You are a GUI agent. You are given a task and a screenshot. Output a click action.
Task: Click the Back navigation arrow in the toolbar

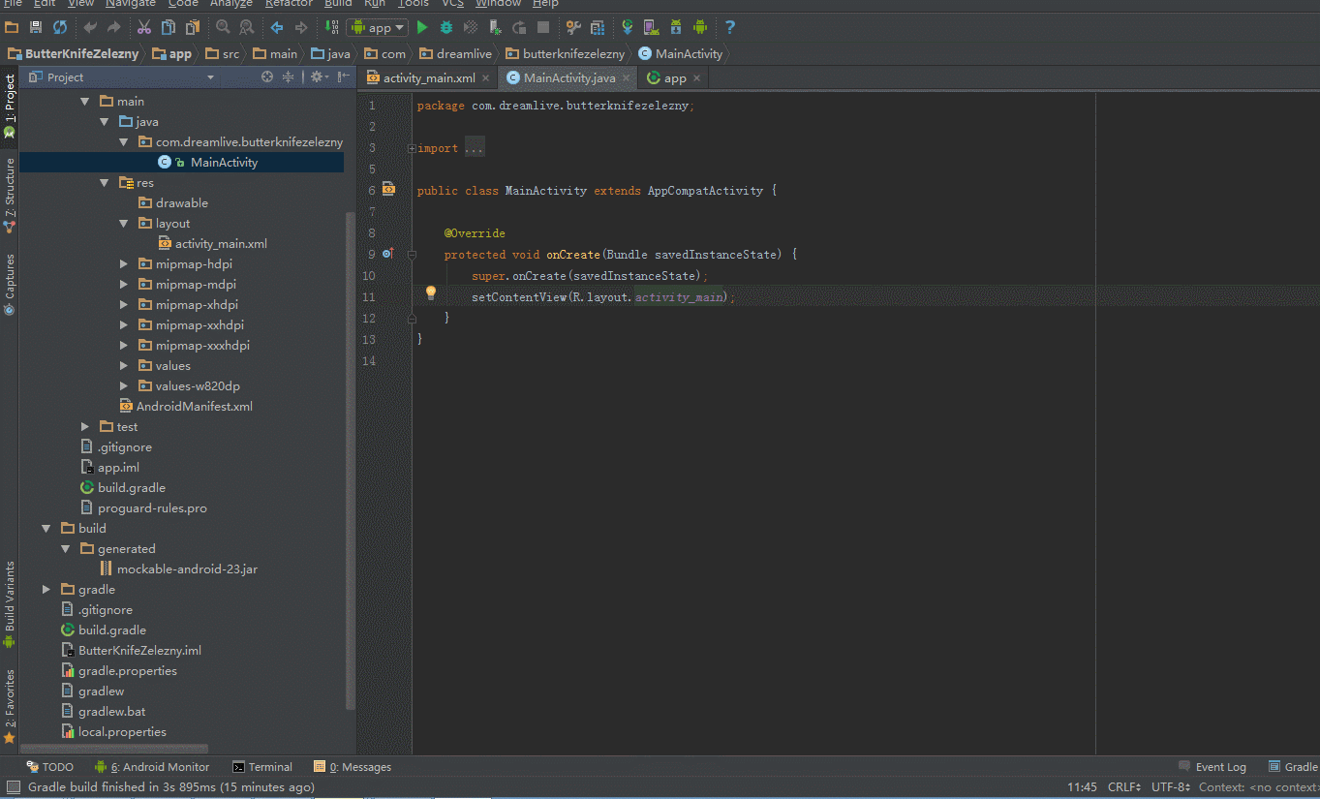[277, 28]
